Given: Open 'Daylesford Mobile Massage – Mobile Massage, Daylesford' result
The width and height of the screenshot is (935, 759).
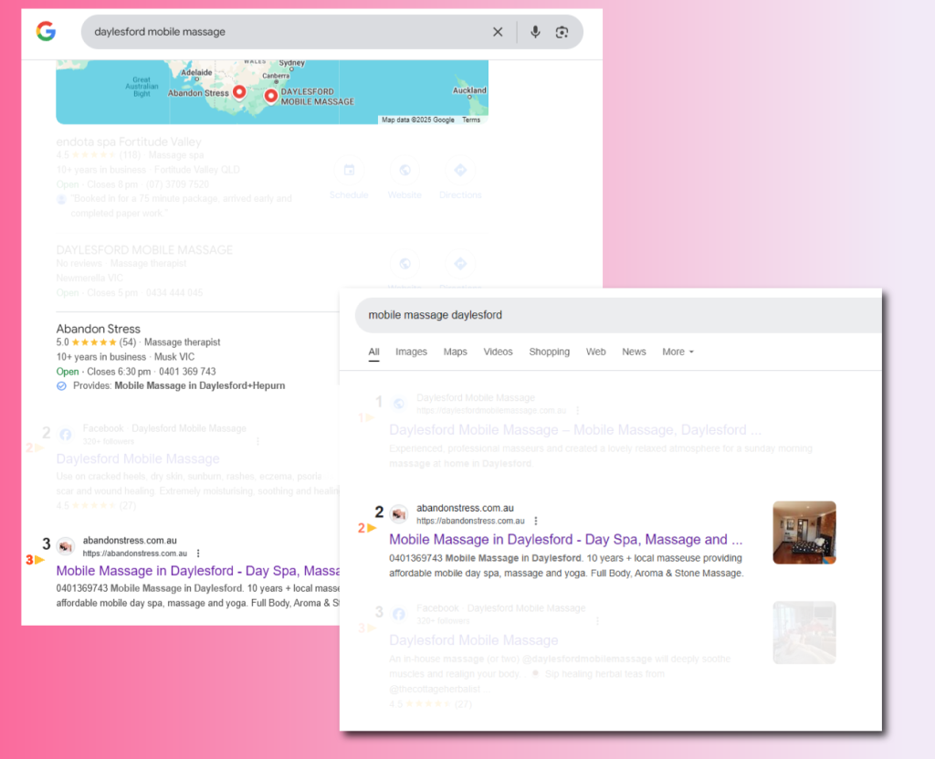Looking at the screenshot, I should point(575,430).
